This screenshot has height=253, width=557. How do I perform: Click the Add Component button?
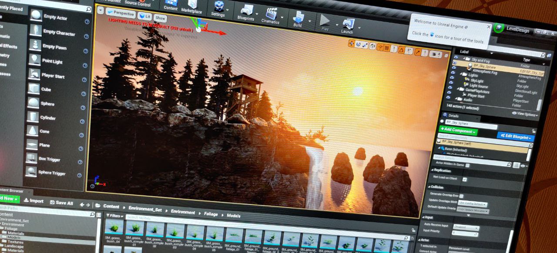(458, 131)
